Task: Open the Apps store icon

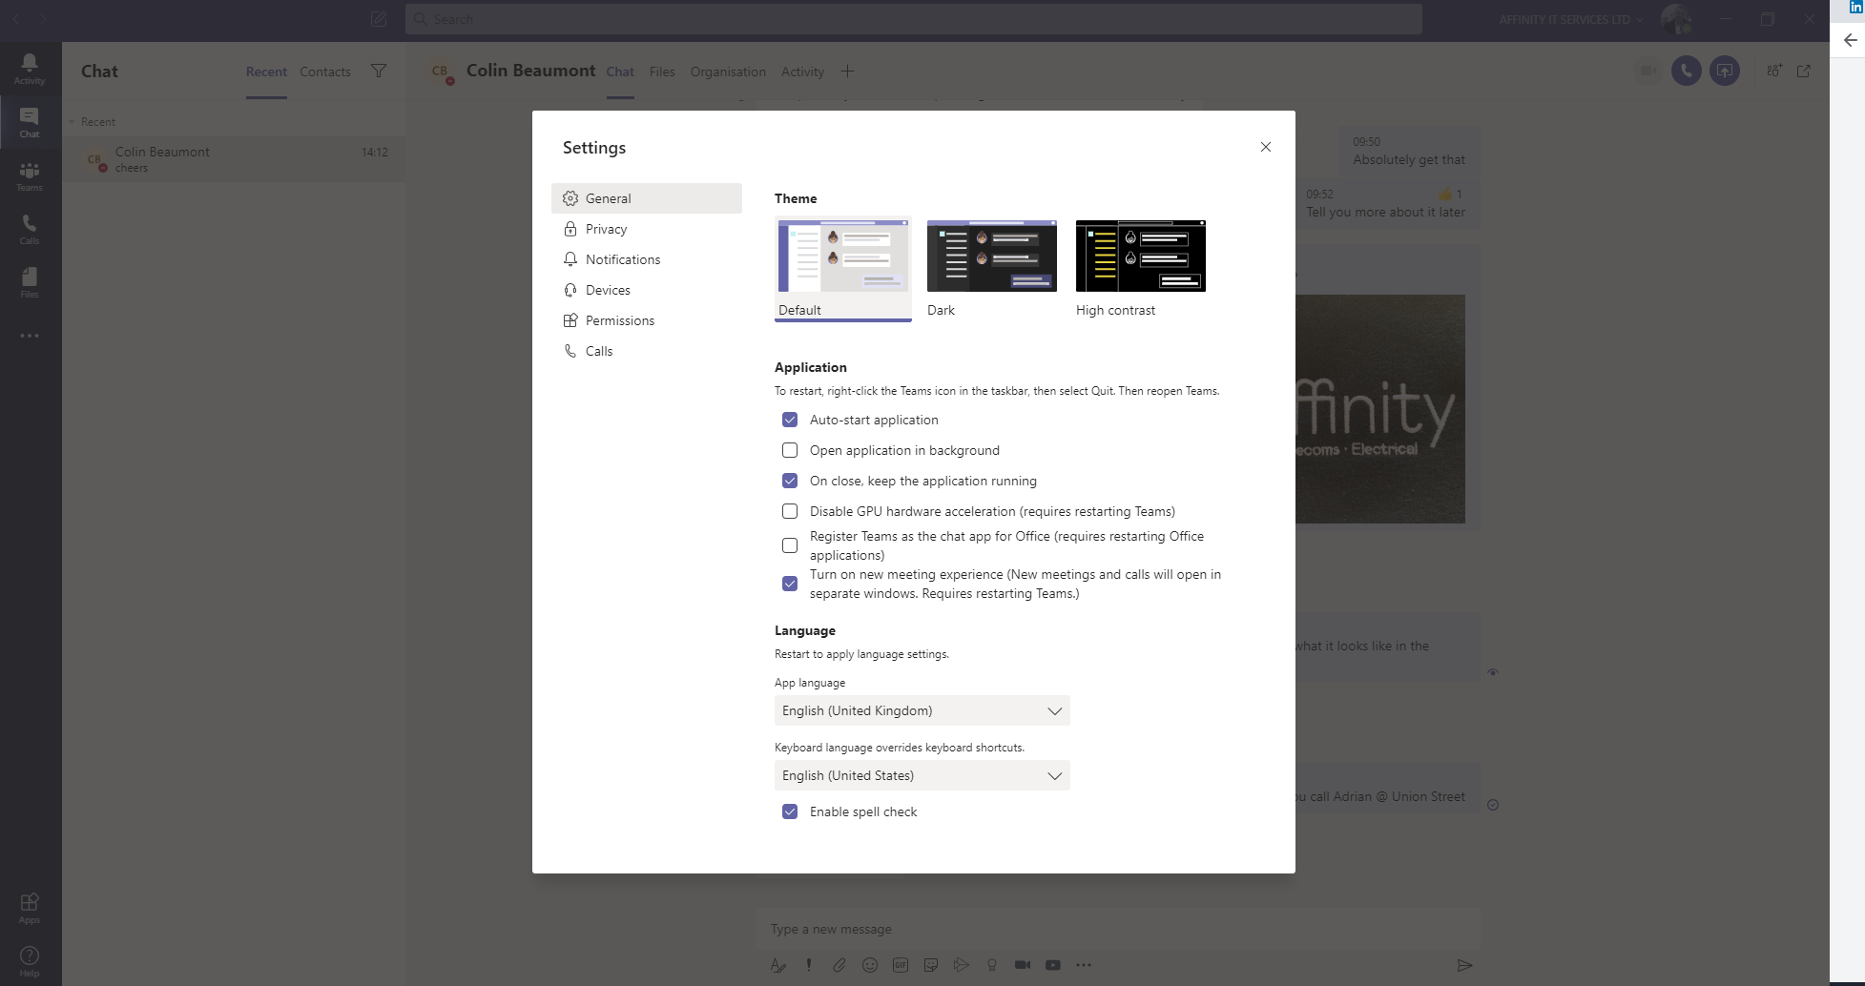Action: click(30, 908)
